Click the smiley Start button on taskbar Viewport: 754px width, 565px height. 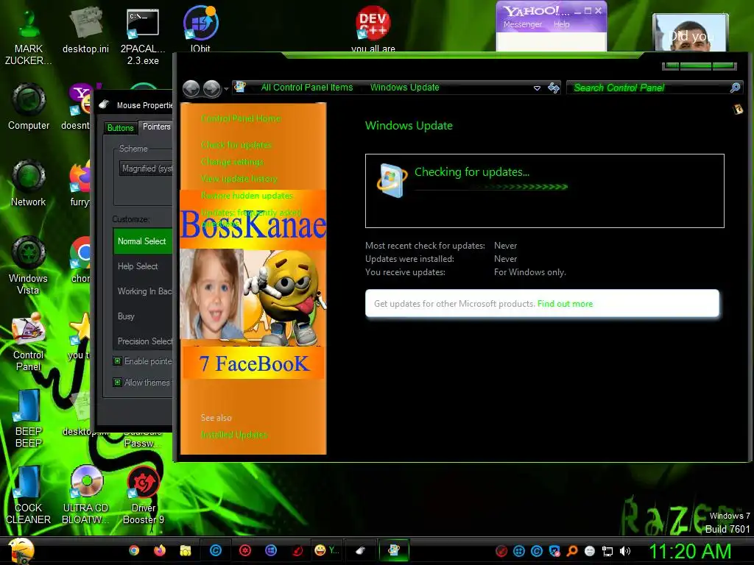(22, 550)
